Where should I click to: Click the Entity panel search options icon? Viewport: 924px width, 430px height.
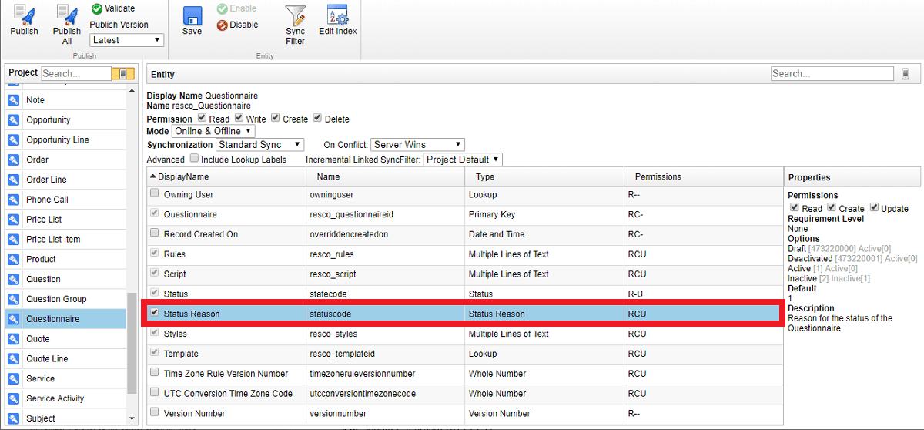[x=906, y=74]
